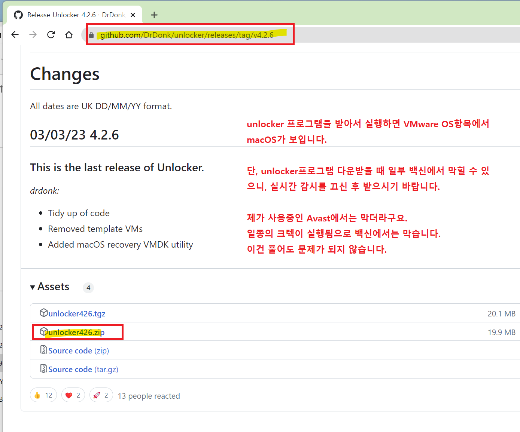Click 'All dates are UK DD/MM/YY format.'

(x=101, y=106)
